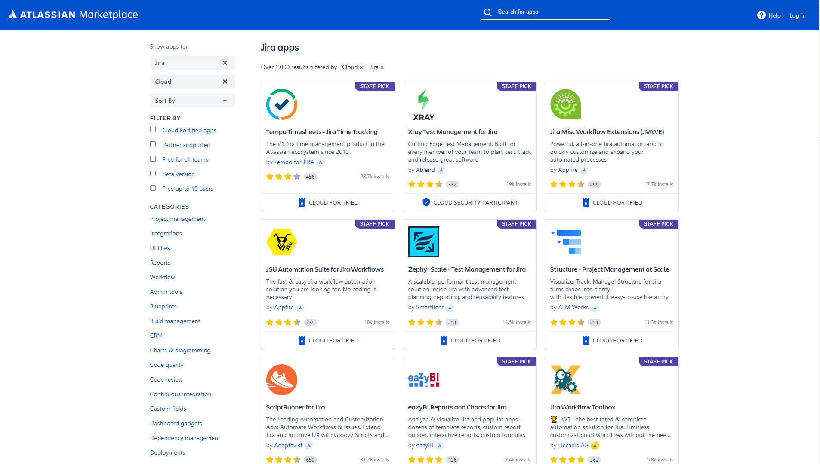Click Cloud Fortified badge icon on JSU card

302,340
